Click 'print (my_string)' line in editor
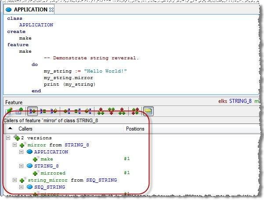The height and width of the screenshot is (200, 264). click(x=69, y=84)
